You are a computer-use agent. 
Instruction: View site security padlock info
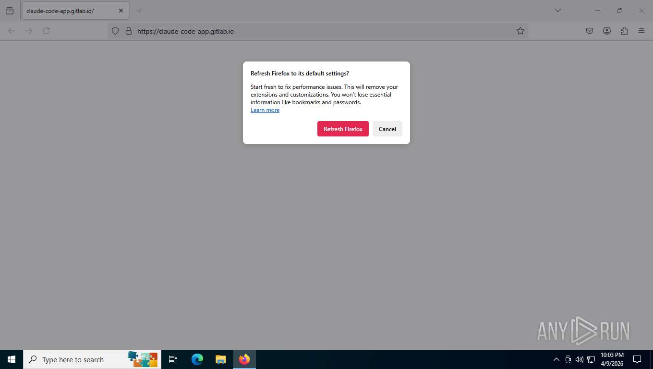click(x=128, y=31)
